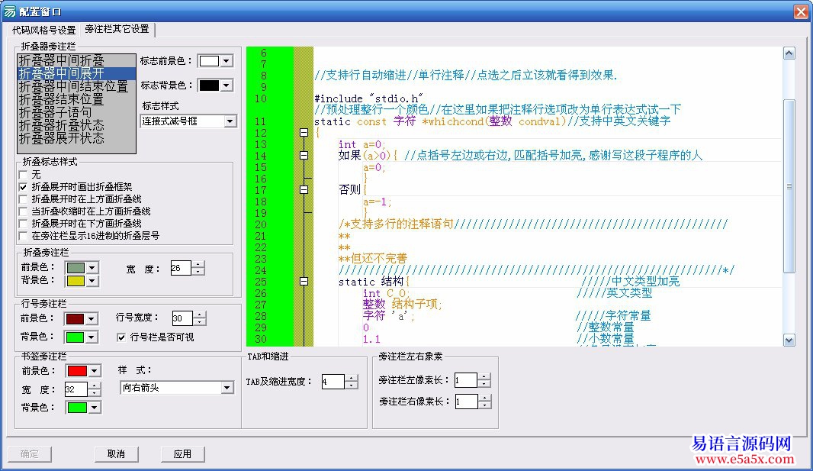Click the code preview vertical scrollbar thumb
813x471 pixels.
pos(789,187)
